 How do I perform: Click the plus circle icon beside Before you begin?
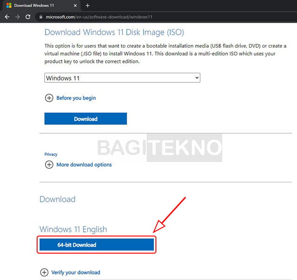tap(49, 98)
